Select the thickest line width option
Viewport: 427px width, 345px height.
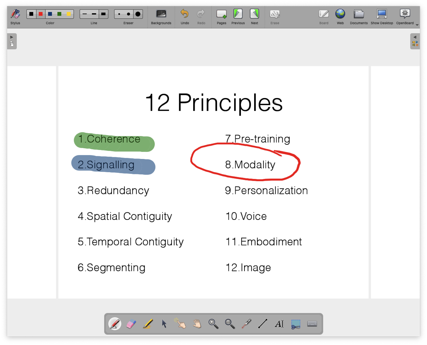point(103,14)
